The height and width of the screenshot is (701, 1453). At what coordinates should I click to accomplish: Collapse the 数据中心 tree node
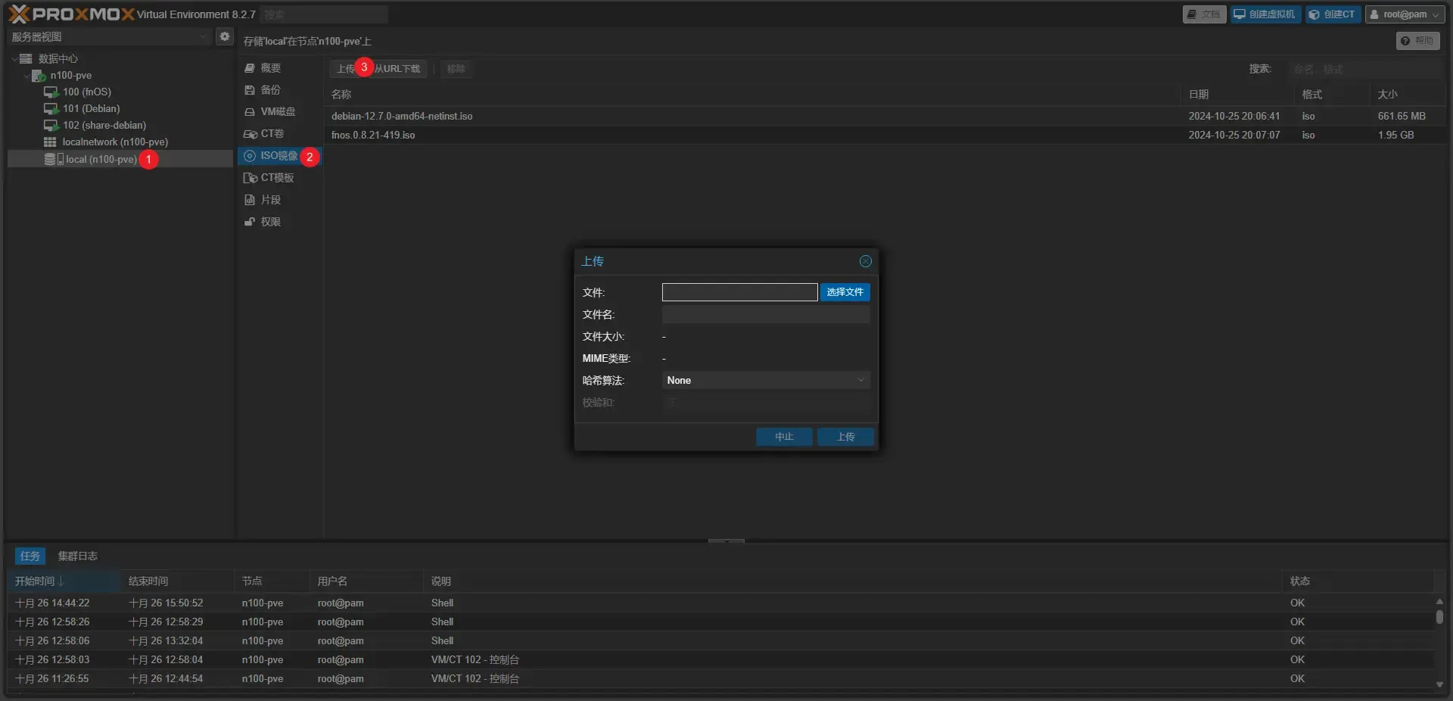(14, 58)
